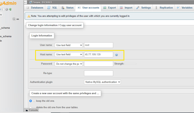
Task: Go to the Replication tab
Action: point(164,8)
